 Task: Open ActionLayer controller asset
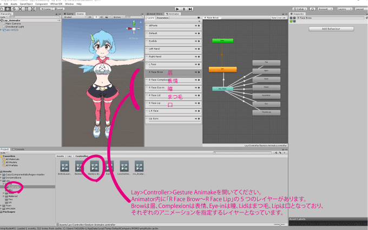pyautogui.click(x=64, y=168)
